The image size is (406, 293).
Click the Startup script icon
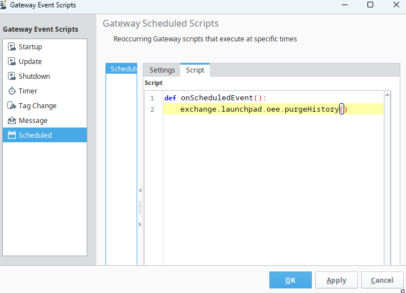(x=11, y=46)
